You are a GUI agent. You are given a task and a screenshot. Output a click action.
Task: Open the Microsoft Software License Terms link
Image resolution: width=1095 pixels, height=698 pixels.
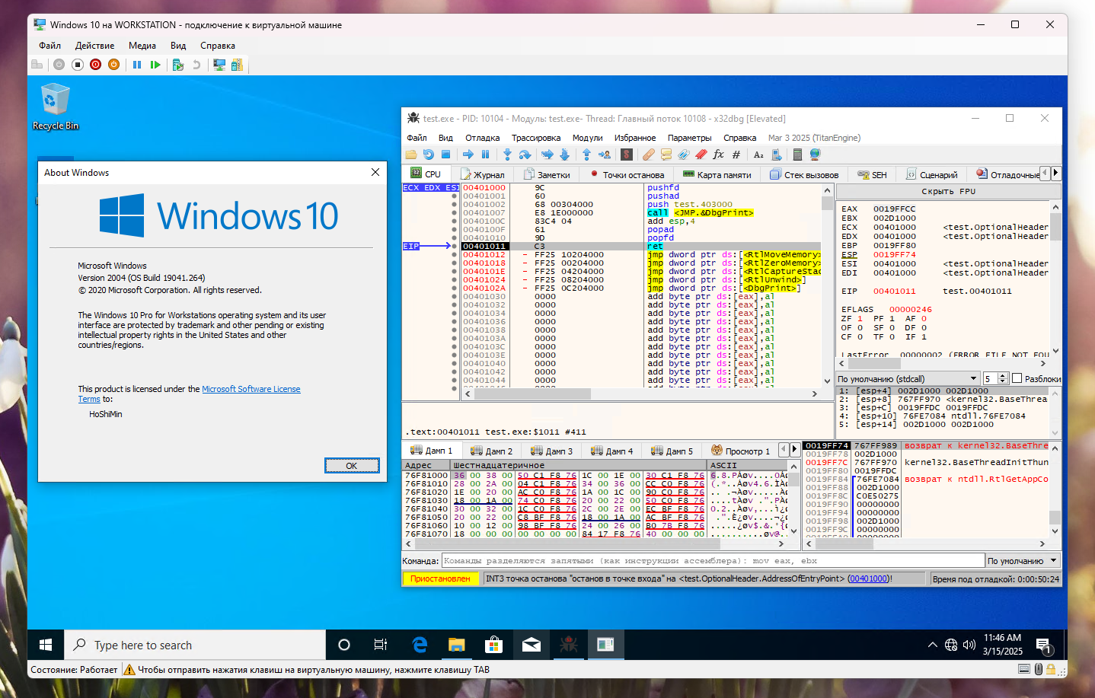click(251, 389)
